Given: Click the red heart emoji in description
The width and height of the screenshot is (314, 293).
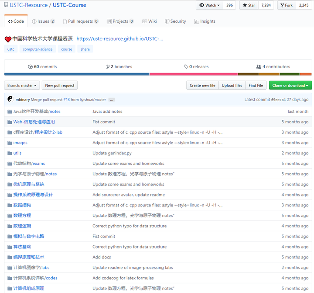Looking at the screenshot, I should 8,39.
